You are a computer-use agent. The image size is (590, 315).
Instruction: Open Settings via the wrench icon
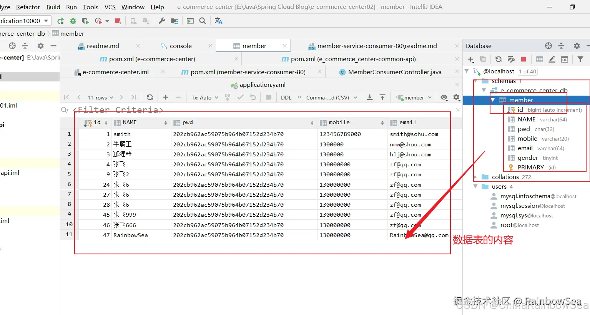(x=162, y=21)
